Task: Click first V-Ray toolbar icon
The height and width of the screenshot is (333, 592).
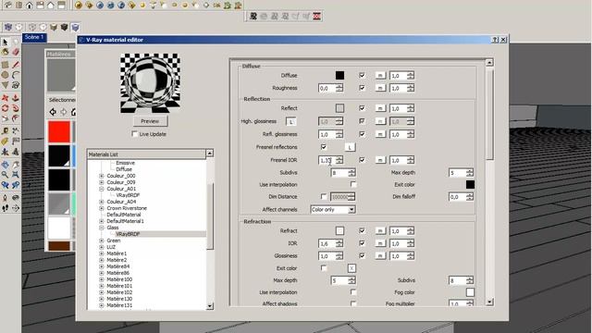Action: tap(253, 16)
